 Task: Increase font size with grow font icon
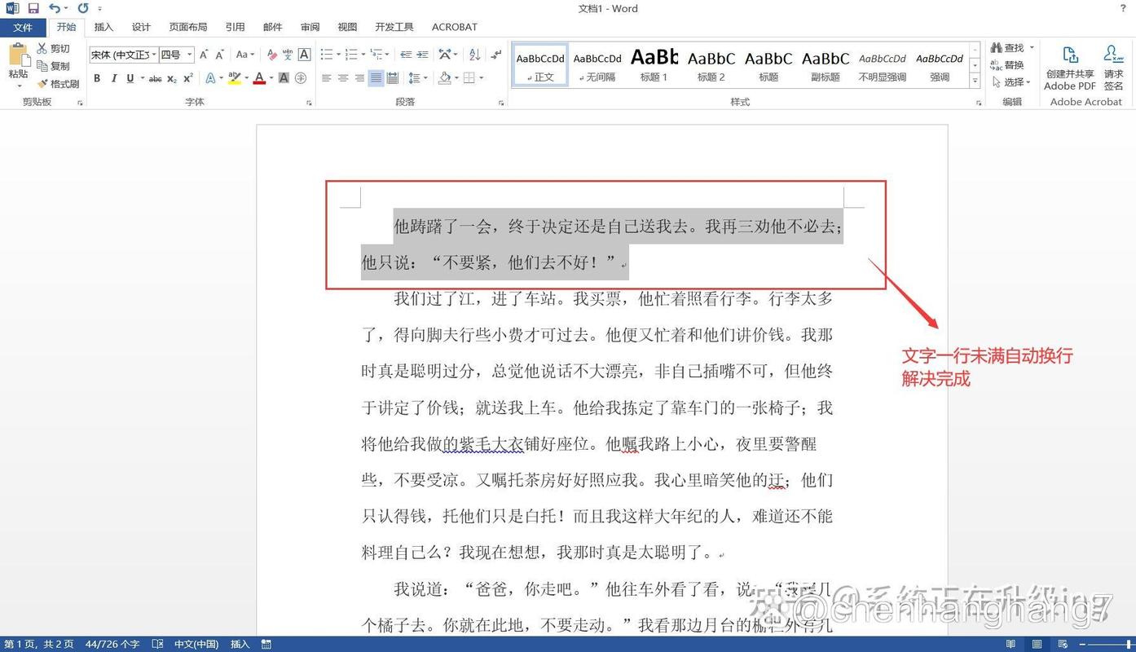click(204, 55)
